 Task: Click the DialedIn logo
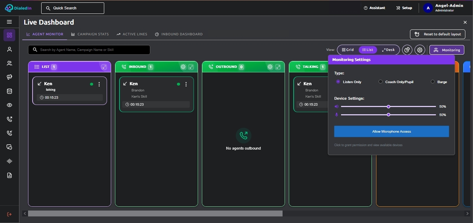pyautogui.click(x=18, y=8)
